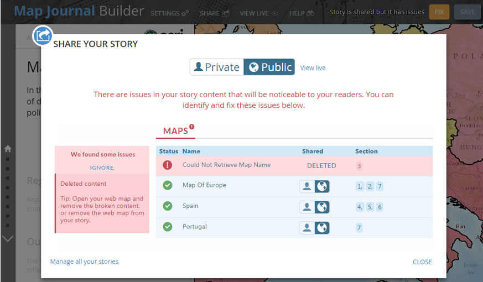
Task: Go to section 7 for Map Of Europe
Action: (x=380, y=186)
